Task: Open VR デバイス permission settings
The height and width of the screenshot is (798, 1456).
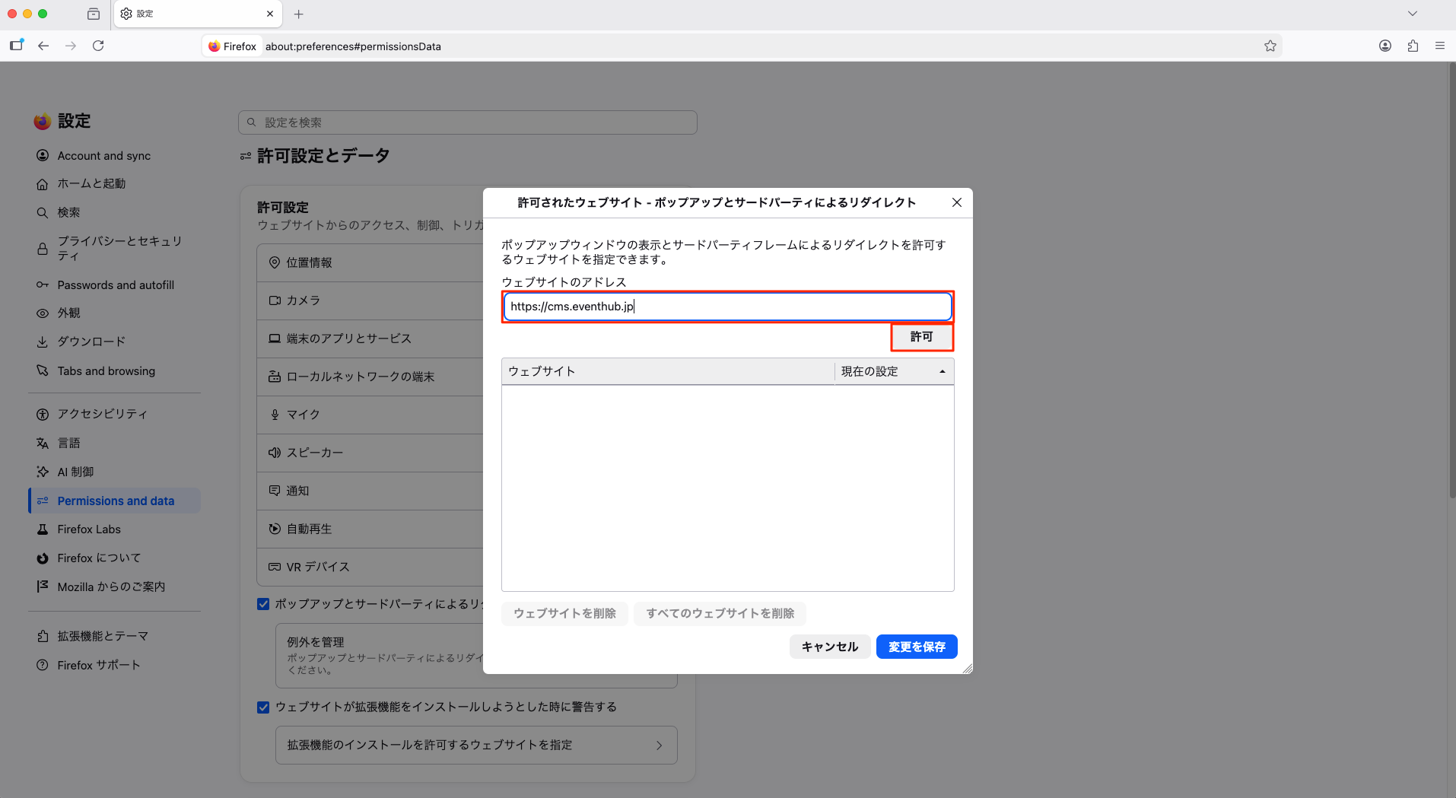Action: coord(370,567)
